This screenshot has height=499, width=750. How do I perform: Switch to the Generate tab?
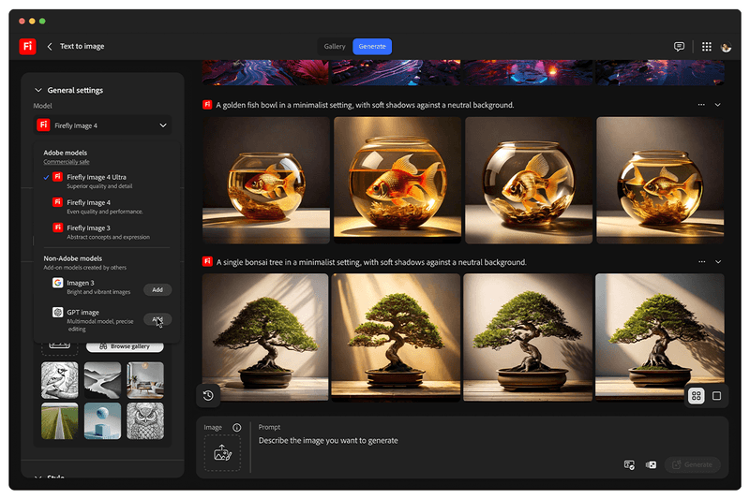click(372, 46)
